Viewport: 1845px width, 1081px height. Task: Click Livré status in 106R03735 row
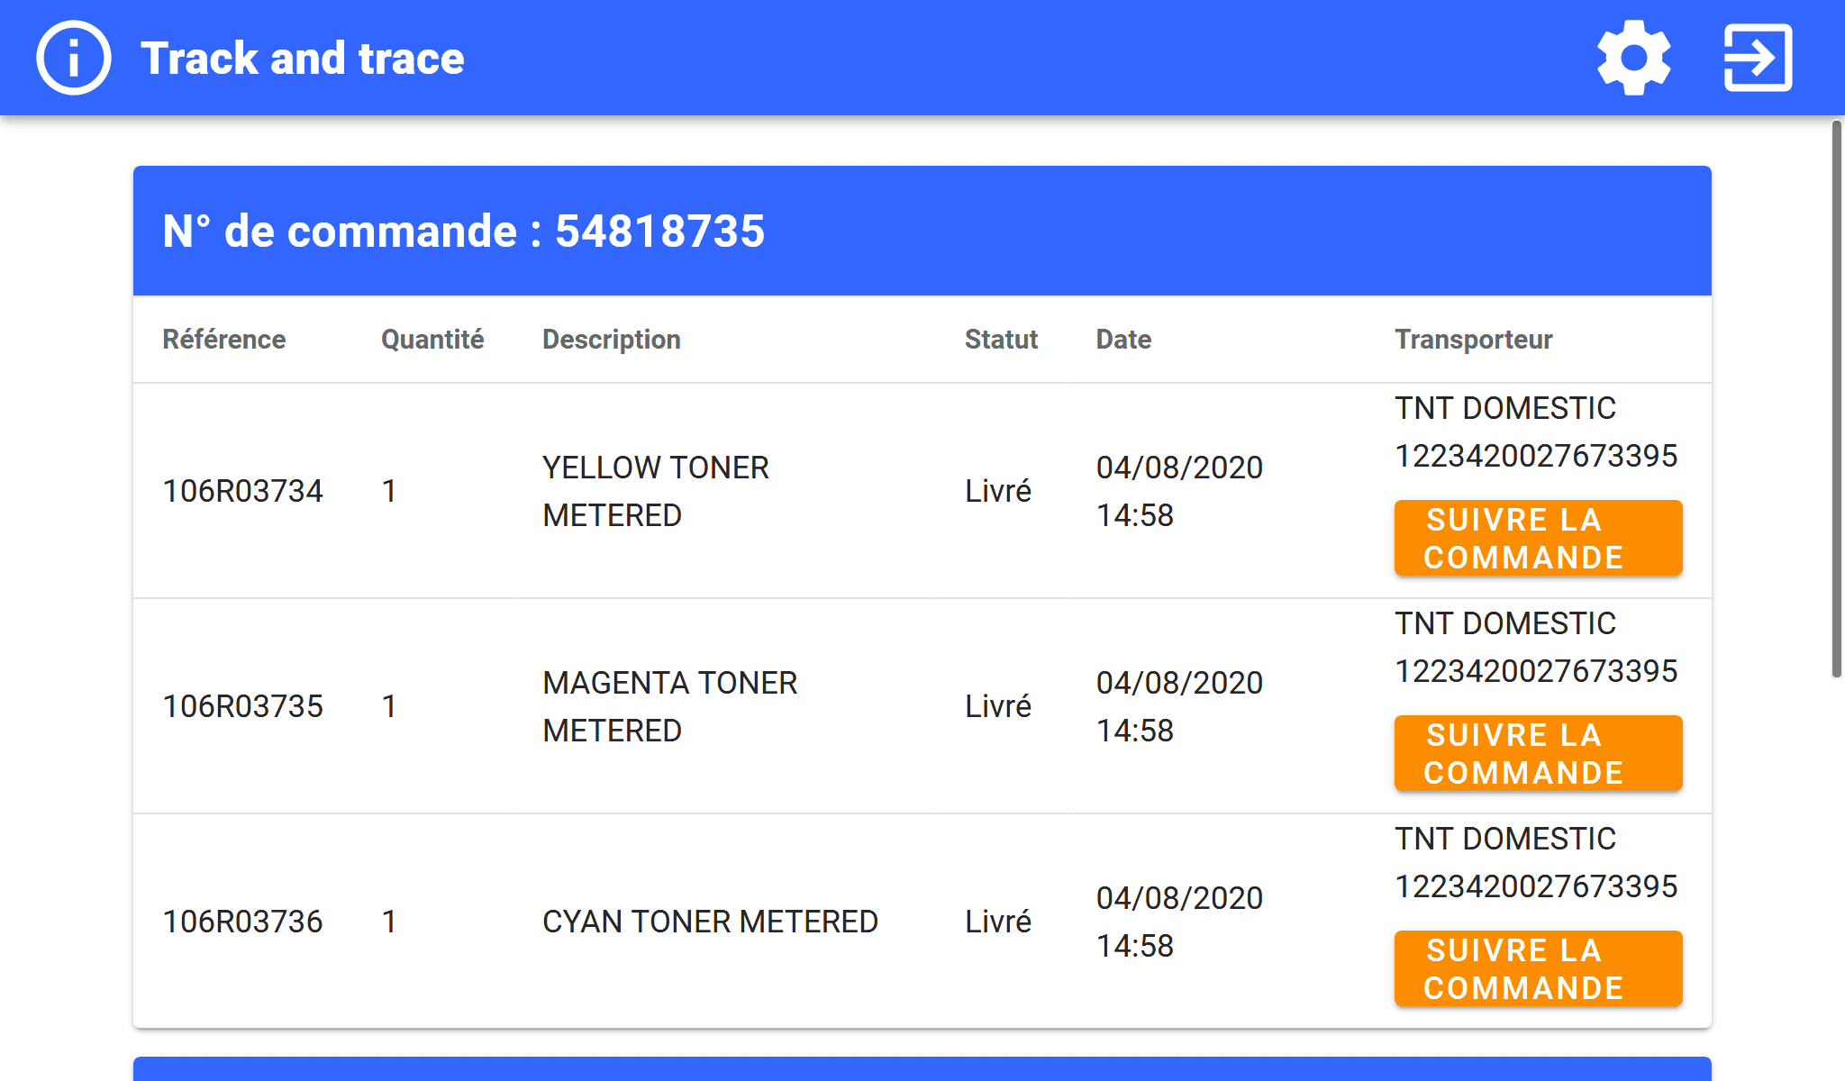998,706
